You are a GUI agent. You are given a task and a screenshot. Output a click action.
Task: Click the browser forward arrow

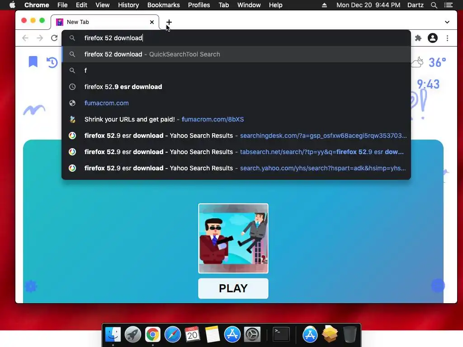point(40,38)
